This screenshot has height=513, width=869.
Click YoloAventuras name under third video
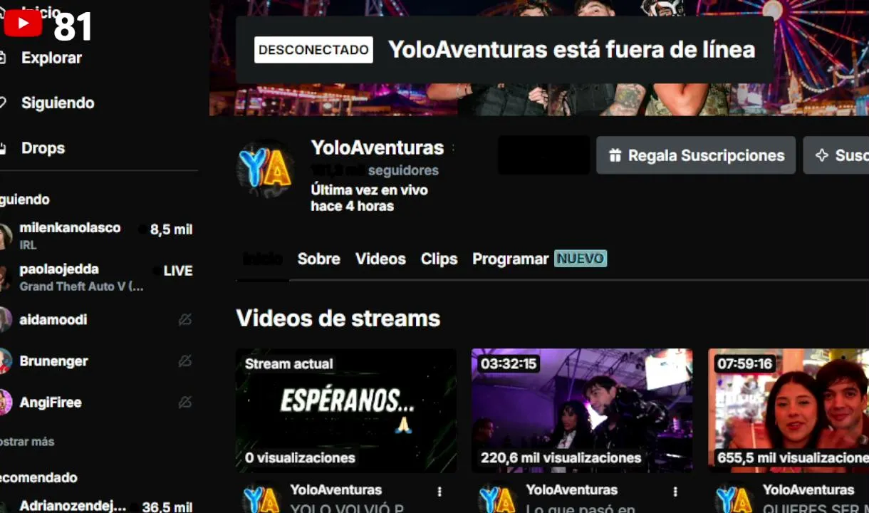808,489
